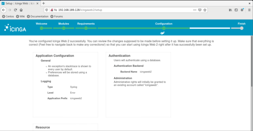The width and height of the screenshot is (253, 131).
Task: Open the Library history and bookmarks icon
Action: point(231,10)
